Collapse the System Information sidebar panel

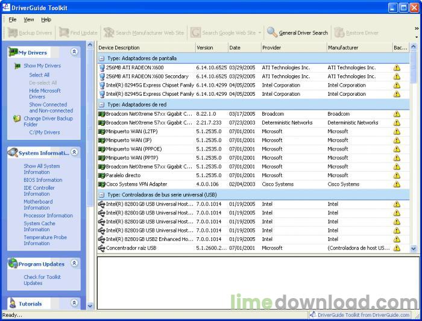tap(74, 152)
